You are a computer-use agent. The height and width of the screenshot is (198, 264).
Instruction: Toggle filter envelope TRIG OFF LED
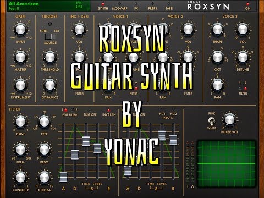tap(90, 110)
